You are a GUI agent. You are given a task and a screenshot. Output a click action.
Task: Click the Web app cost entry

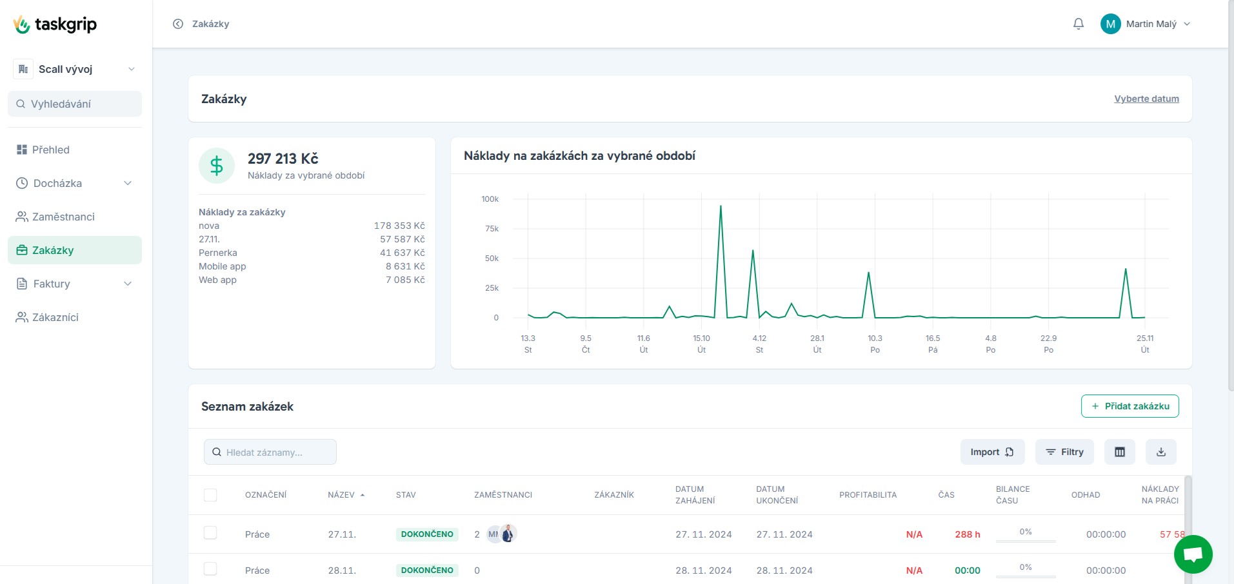click(312, 280)
